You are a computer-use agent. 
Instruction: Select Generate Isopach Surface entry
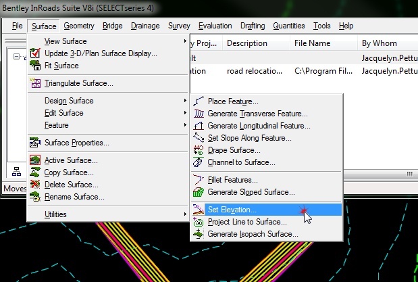click(267, 234)
